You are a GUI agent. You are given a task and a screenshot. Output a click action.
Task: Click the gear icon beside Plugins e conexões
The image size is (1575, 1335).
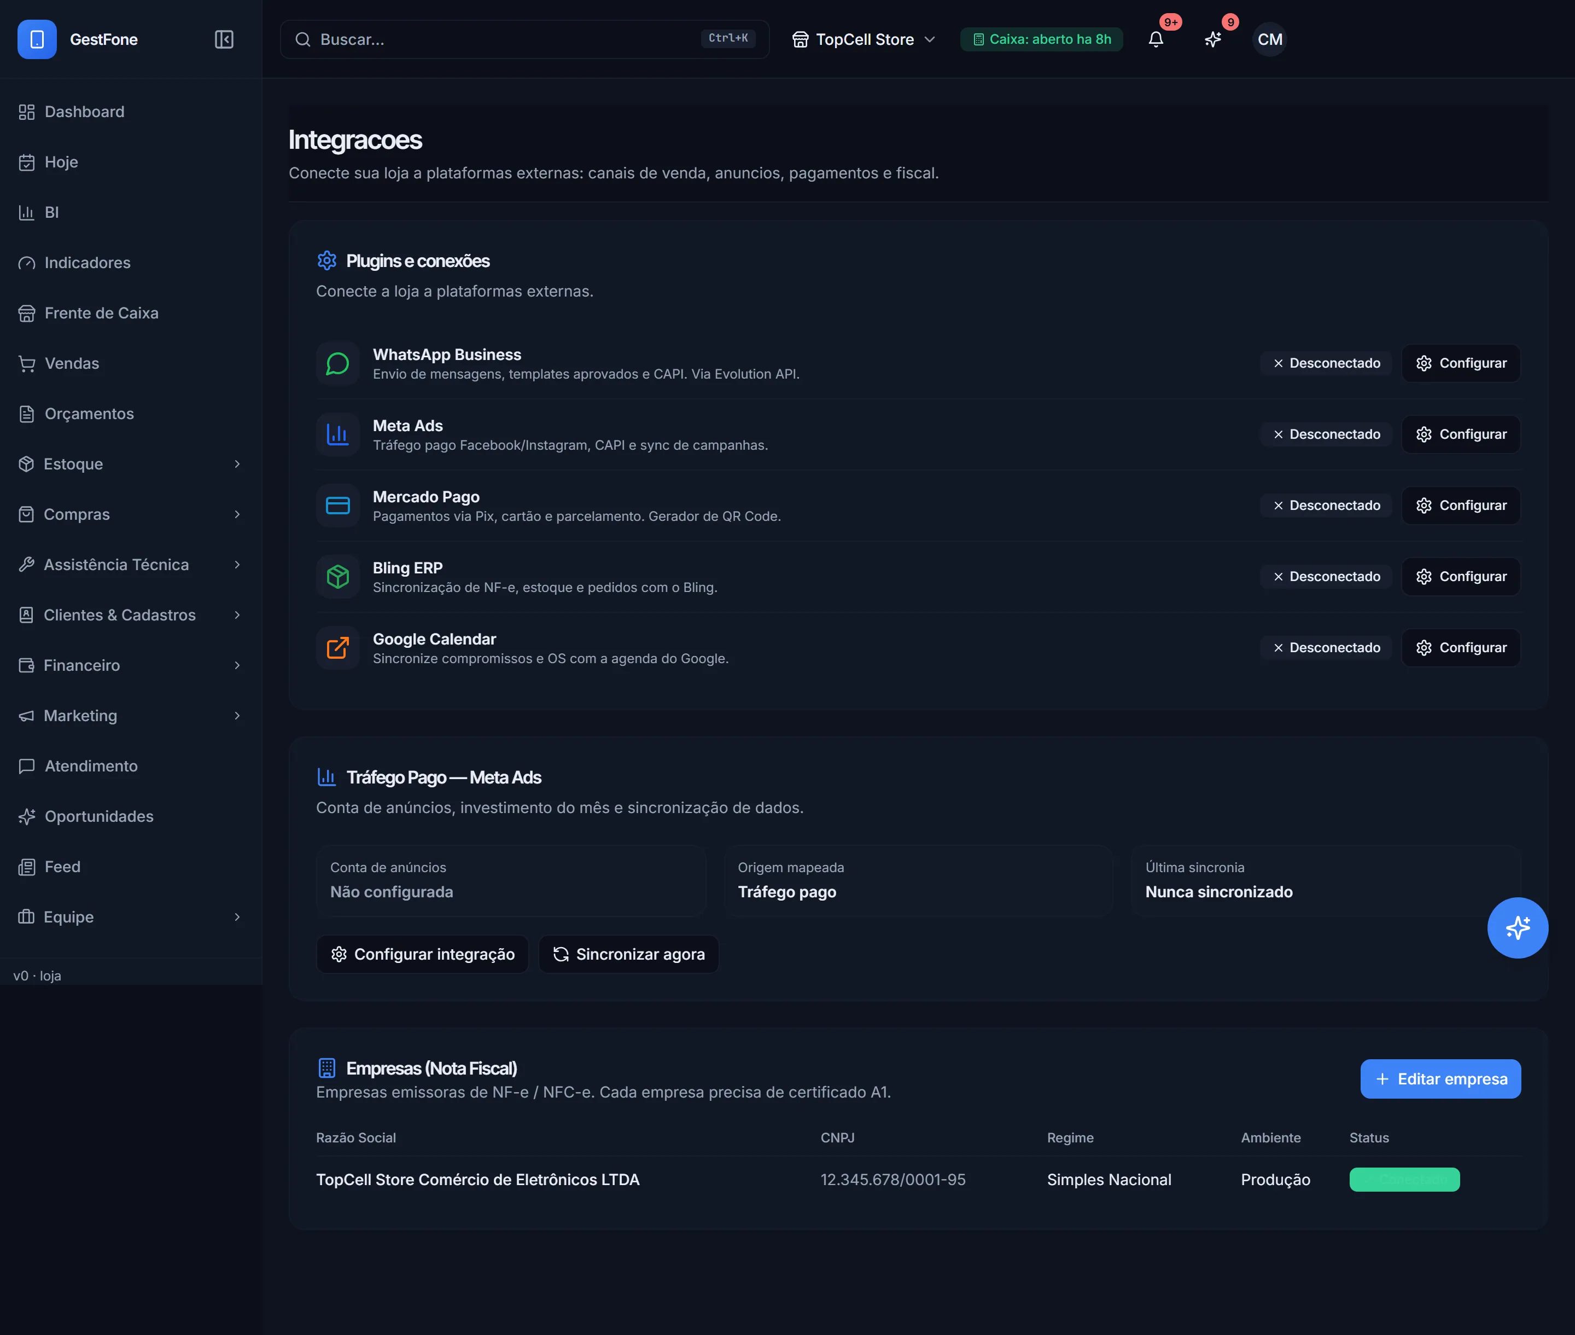click(327, 260)
